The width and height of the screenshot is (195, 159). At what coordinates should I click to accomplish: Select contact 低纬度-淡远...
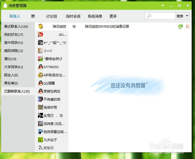[52, 124]
